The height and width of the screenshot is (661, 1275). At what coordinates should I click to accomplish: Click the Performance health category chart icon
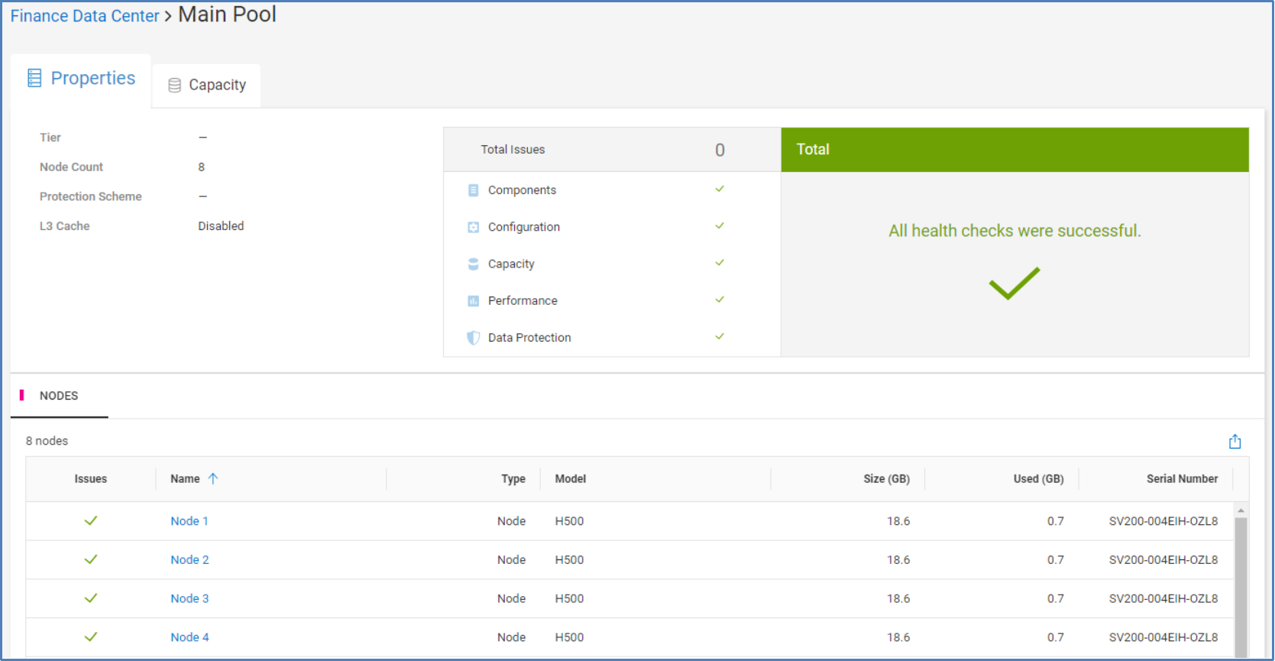tap(474, 301)
